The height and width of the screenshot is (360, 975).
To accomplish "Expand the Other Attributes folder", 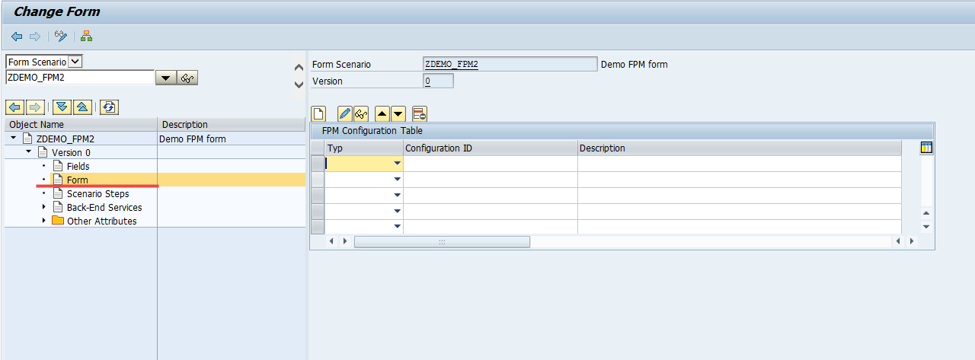I will point(43,221).
